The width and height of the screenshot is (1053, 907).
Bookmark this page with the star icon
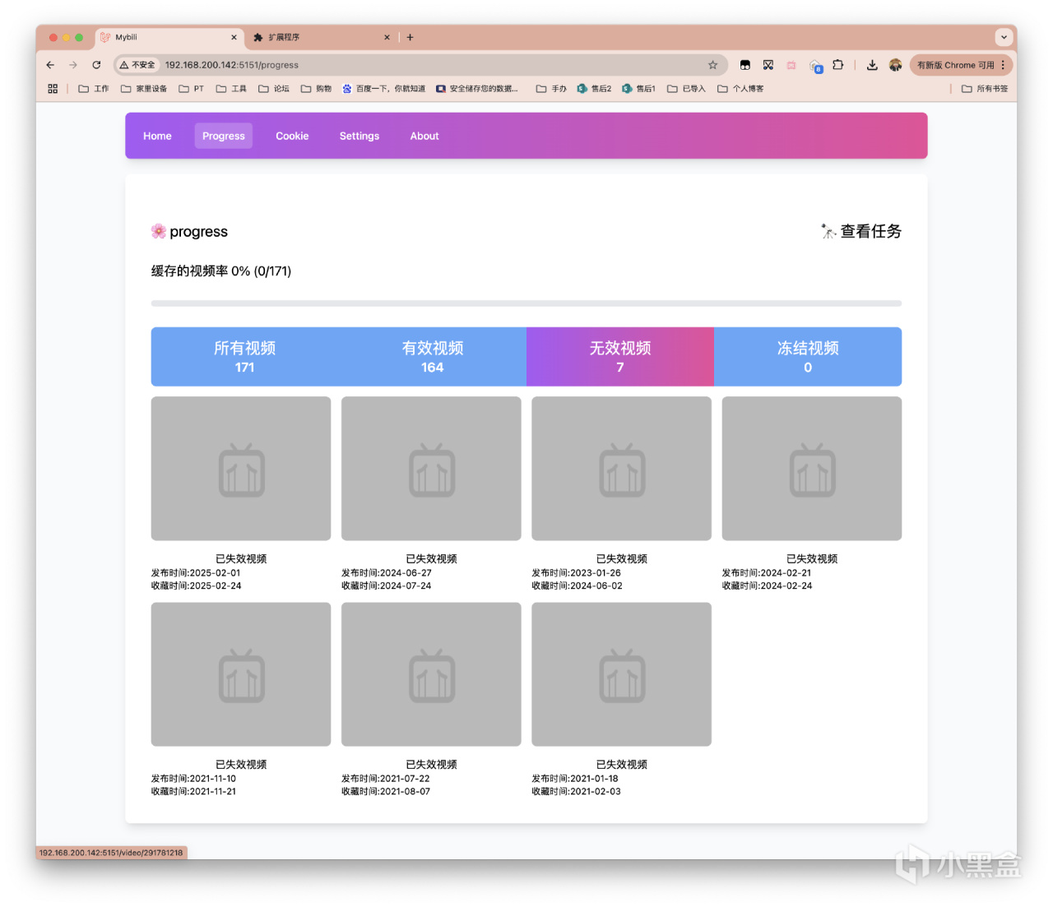click(x=712, y=65)
